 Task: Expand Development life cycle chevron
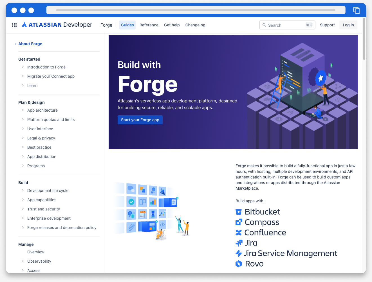pyautogui.click(x=23, y=190)
